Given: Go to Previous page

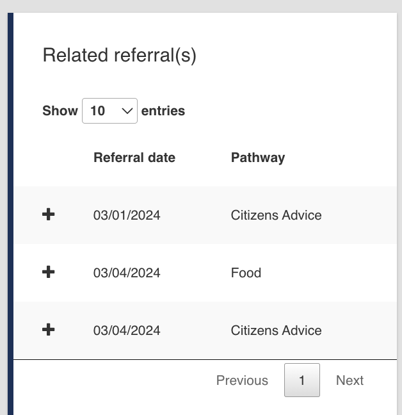Looking at the screenshot, I should click(242, 380).
